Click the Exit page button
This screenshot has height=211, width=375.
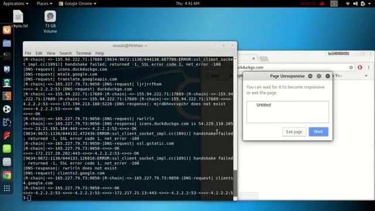[294, 132]
